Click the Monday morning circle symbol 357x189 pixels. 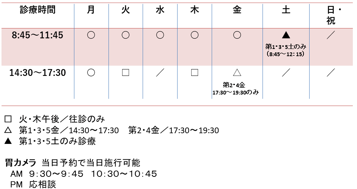click(91, 35)
